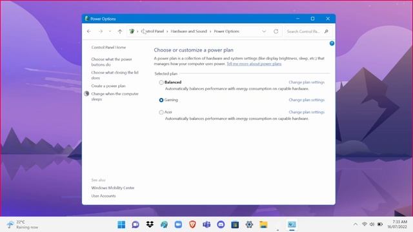Open File Explorer in taskbar
Screen dimensions: 413x232
[x=263, y=225]
